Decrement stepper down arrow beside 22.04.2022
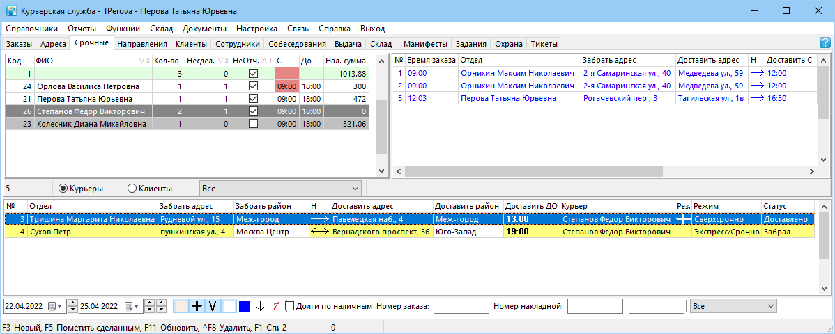This screenshot has width=835, height=334. pos(73,309)
